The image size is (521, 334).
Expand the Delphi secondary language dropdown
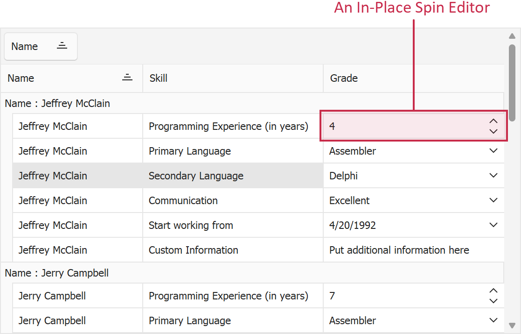[493, 176]
